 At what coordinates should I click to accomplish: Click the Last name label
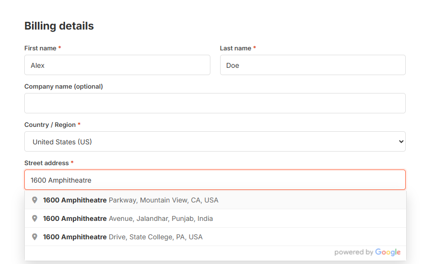pos(236,48)
